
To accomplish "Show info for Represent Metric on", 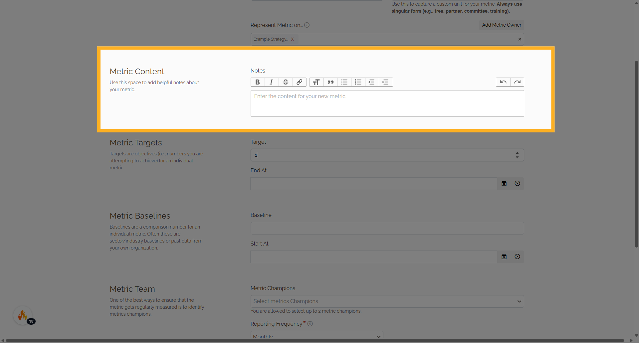I will tap(307, 25).
